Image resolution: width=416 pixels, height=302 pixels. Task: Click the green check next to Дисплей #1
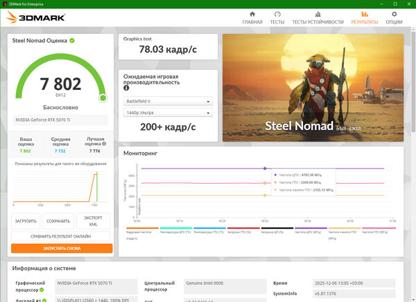tap(44, 300)
